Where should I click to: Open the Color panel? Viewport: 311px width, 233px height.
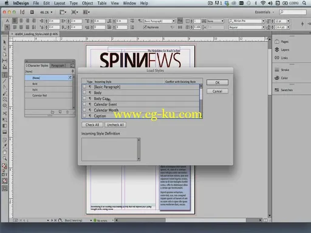(281, 78)
